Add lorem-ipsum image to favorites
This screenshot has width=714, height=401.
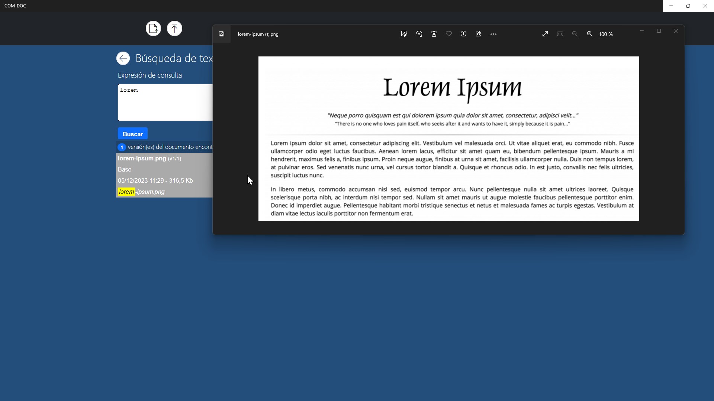(449, 34)
